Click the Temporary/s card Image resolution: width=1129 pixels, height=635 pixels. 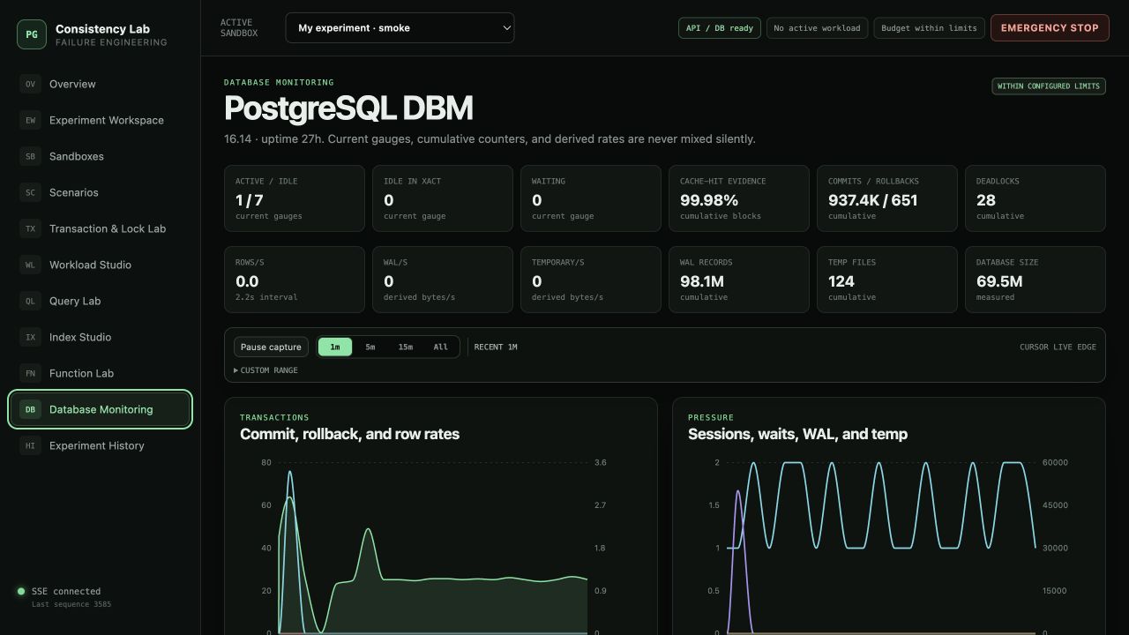click(x=591, y=280)
